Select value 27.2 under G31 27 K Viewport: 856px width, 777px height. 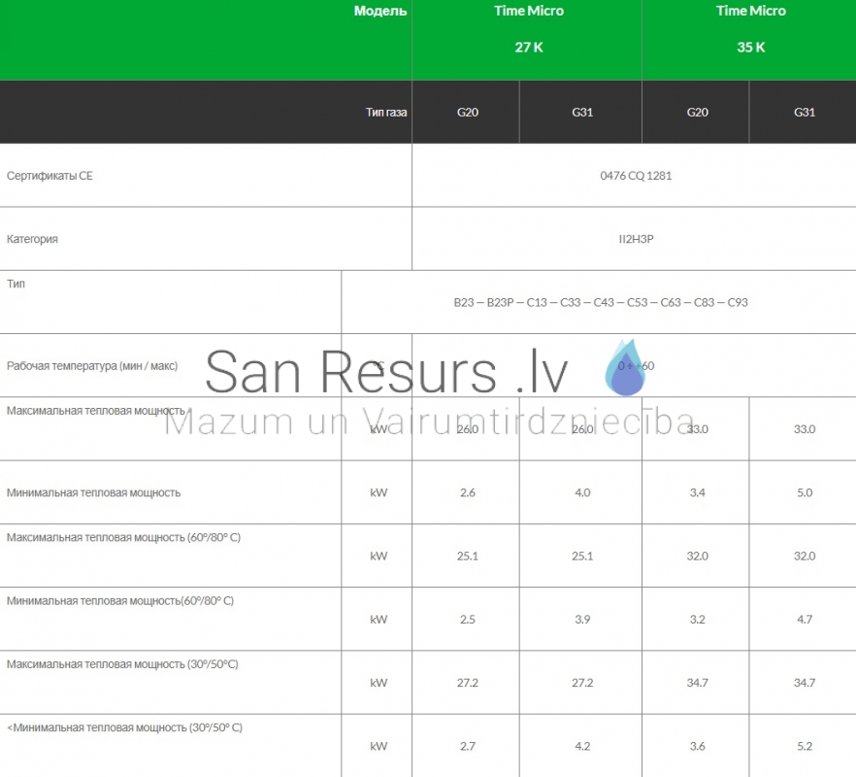point(582,683)
